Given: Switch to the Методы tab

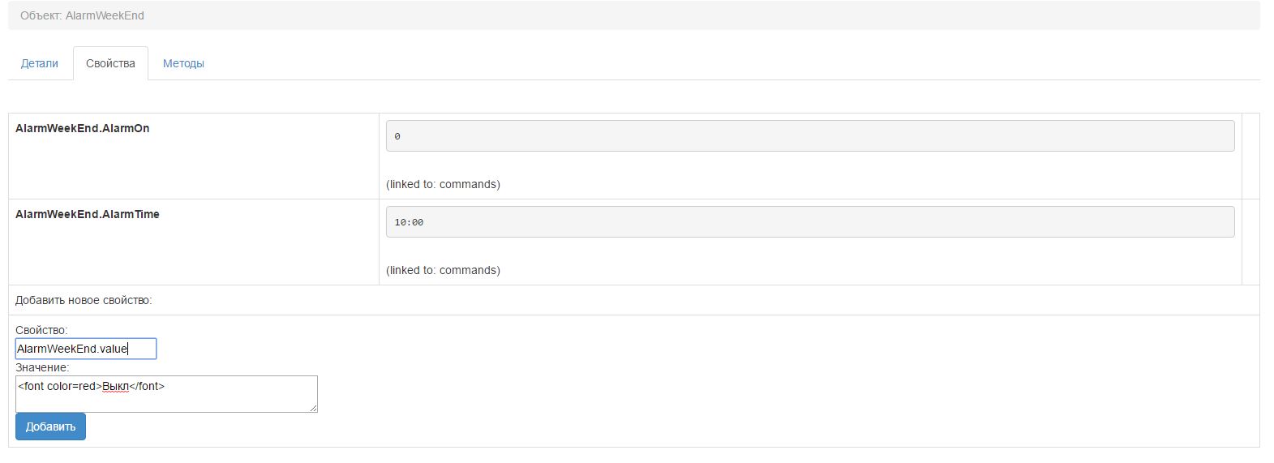Looking at the screenshot, I should pos(183,63).
